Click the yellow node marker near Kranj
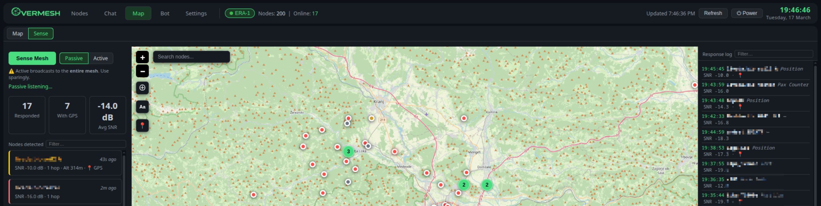821x206 pixels. (371, 118)
